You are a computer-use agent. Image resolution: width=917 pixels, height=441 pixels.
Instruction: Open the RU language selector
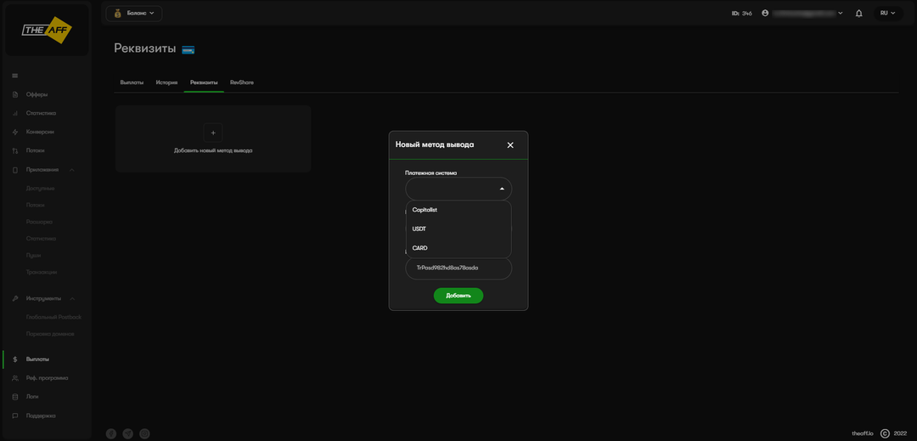tap(887, 14)
